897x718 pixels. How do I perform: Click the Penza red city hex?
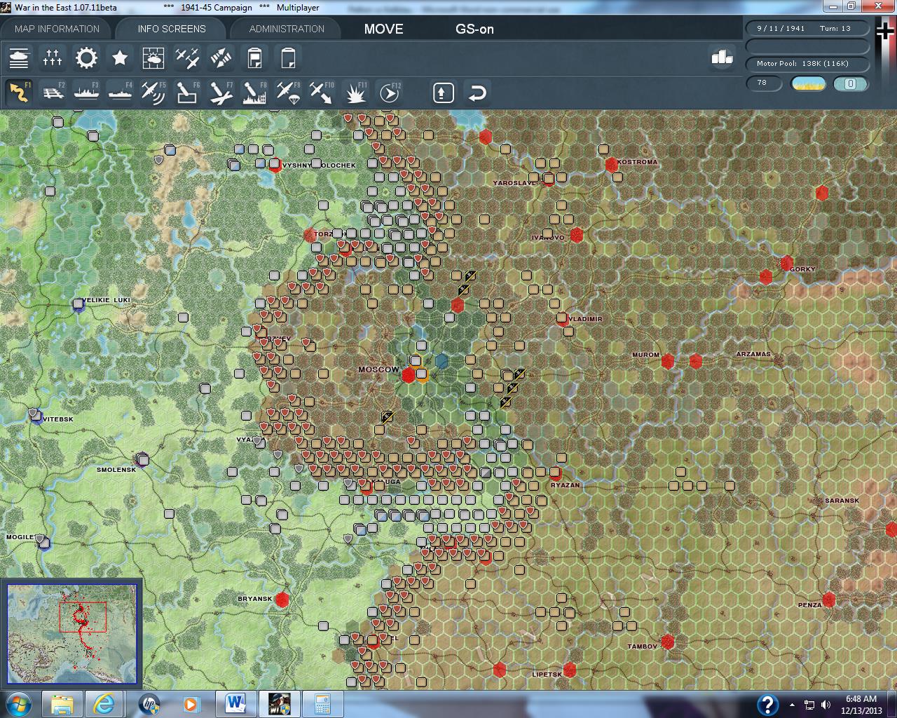coord(829,600)
